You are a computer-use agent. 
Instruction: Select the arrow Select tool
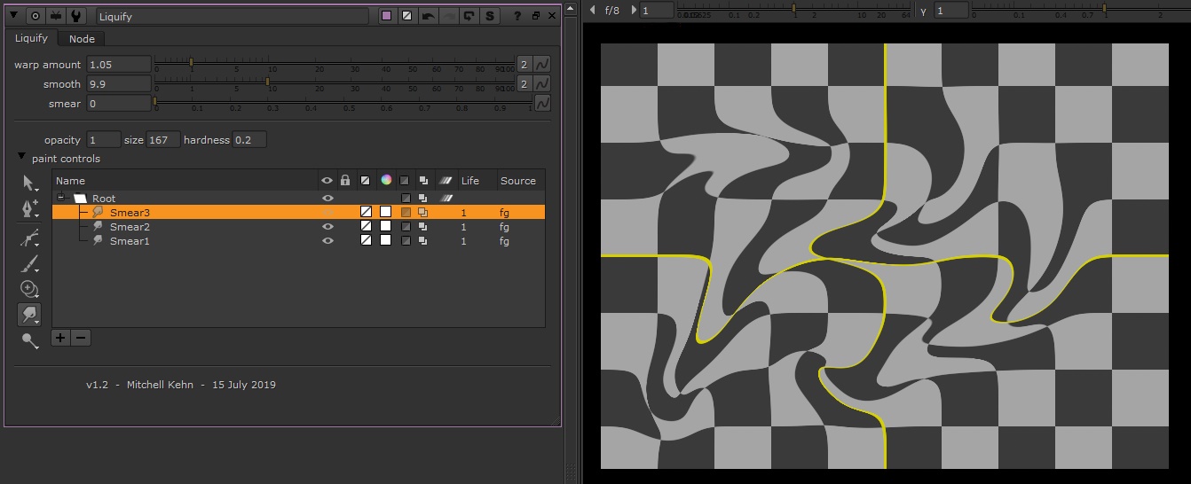coord(30,184)
